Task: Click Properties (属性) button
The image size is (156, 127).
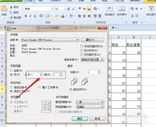Action: (x=92, y=40)
